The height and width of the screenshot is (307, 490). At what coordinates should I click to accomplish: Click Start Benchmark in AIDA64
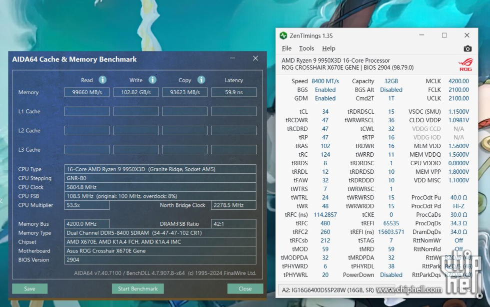coord(138,288)
